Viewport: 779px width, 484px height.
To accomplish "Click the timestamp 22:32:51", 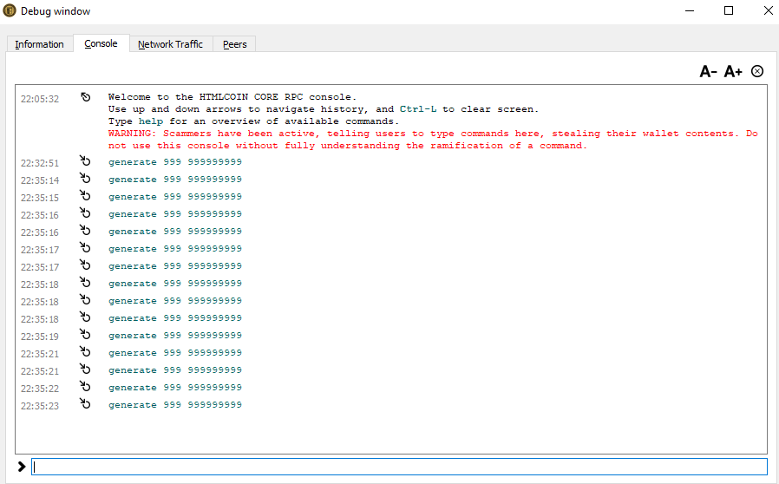I will (x=40, y=163).
